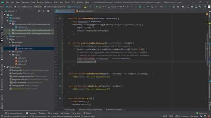
Task: Click override gutter icon beside onExplanationNeeded
Action: tap(60, 74)
